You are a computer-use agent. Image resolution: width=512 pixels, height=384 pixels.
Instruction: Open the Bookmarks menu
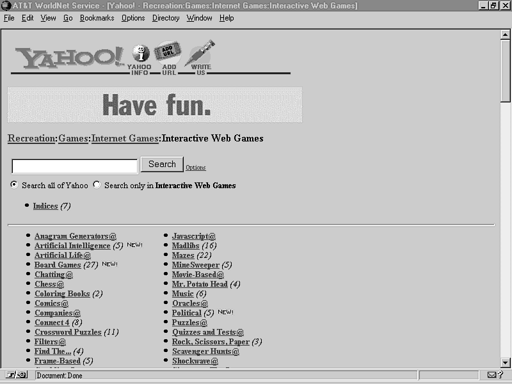[97, 18]
